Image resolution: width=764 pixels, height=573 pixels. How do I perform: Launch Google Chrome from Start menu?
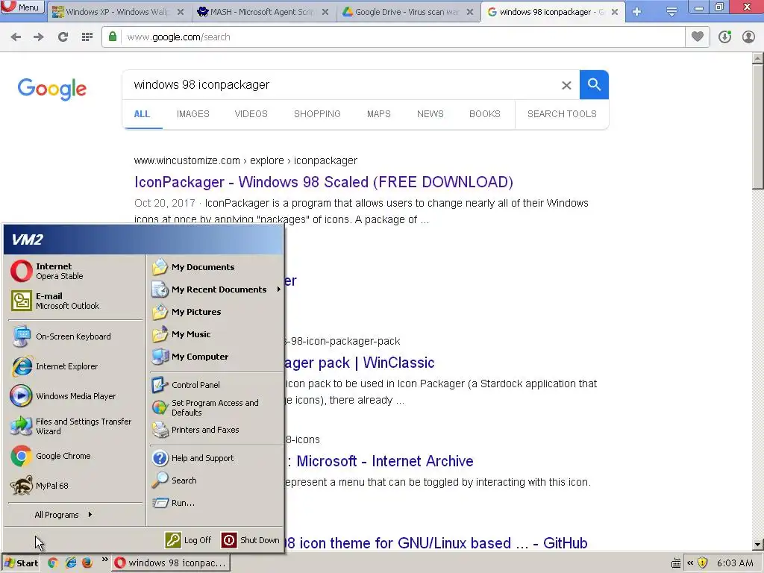click(x=75, y=456)
